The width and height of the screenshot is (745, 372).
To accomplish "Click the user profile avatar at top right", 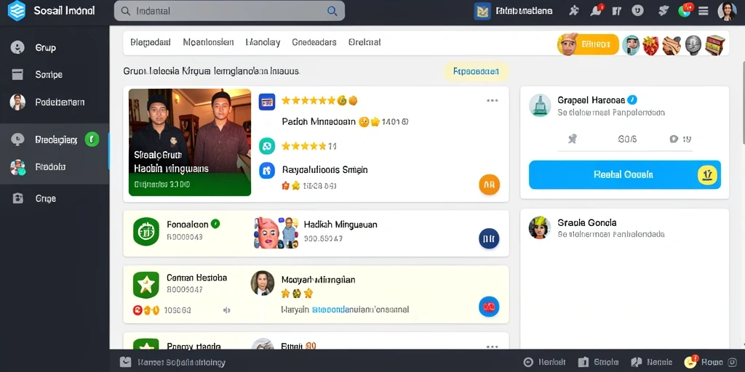I will (x=727, y=11).
